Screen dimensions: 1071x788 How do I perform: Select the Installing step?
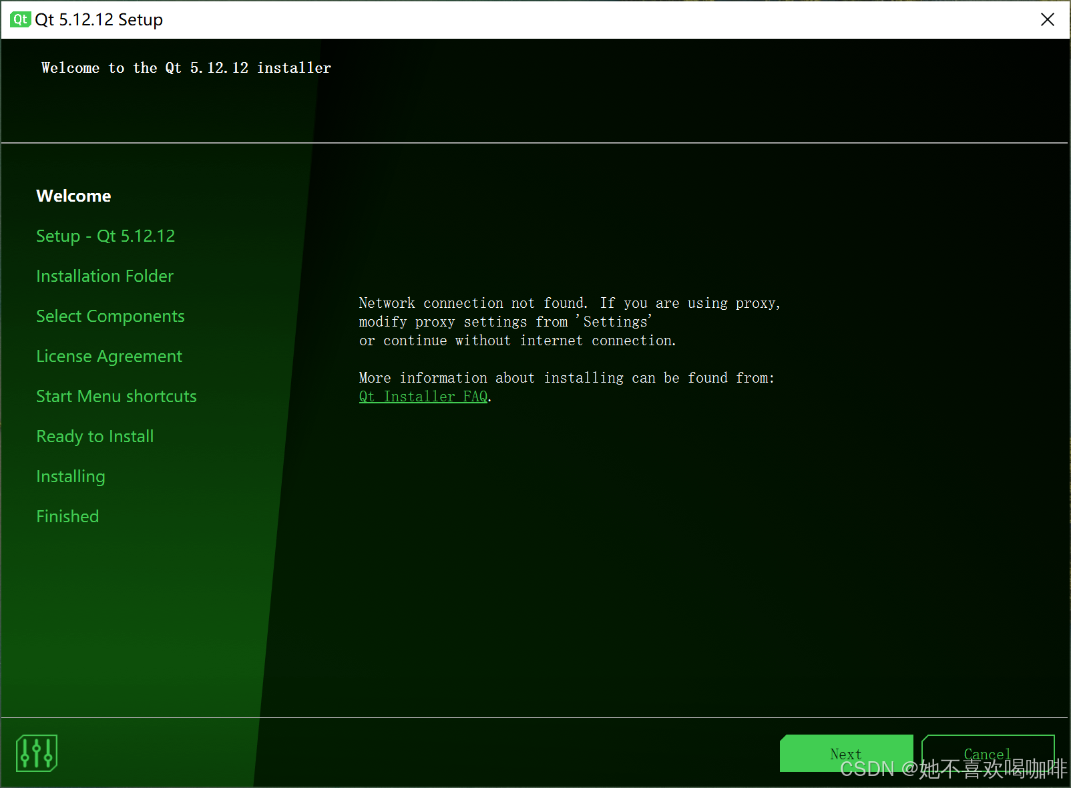71,477
